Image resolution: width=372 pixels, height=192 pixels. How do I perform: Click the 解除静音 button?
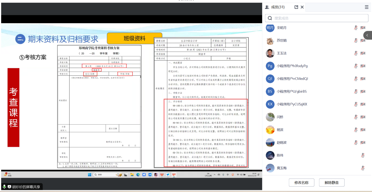pos(331,183)
